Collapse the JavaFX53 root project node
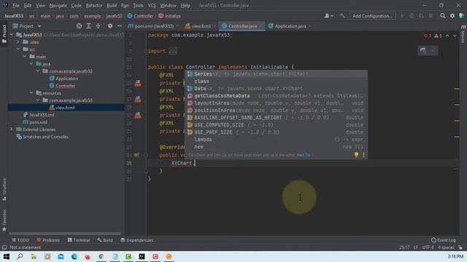 pyautogui.click(x=12, y=35)
